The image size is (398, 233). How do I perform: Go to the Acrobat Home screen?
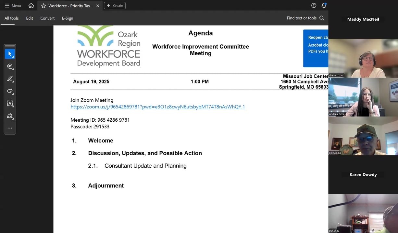(x=31, y=5)
